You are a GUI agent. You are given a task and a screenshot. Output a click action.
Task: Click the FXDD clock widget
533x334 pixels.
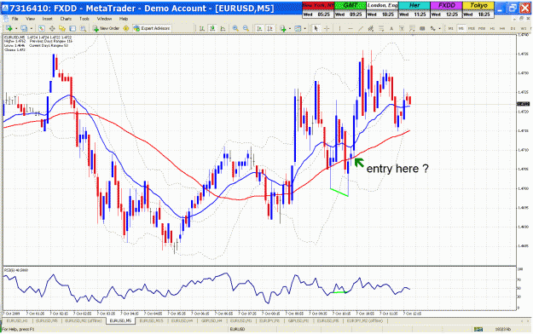(446, 10)
